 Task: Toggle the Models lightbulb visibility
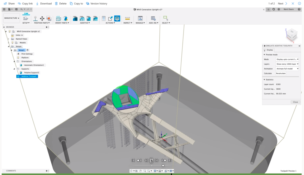click(x=12, y=43)
